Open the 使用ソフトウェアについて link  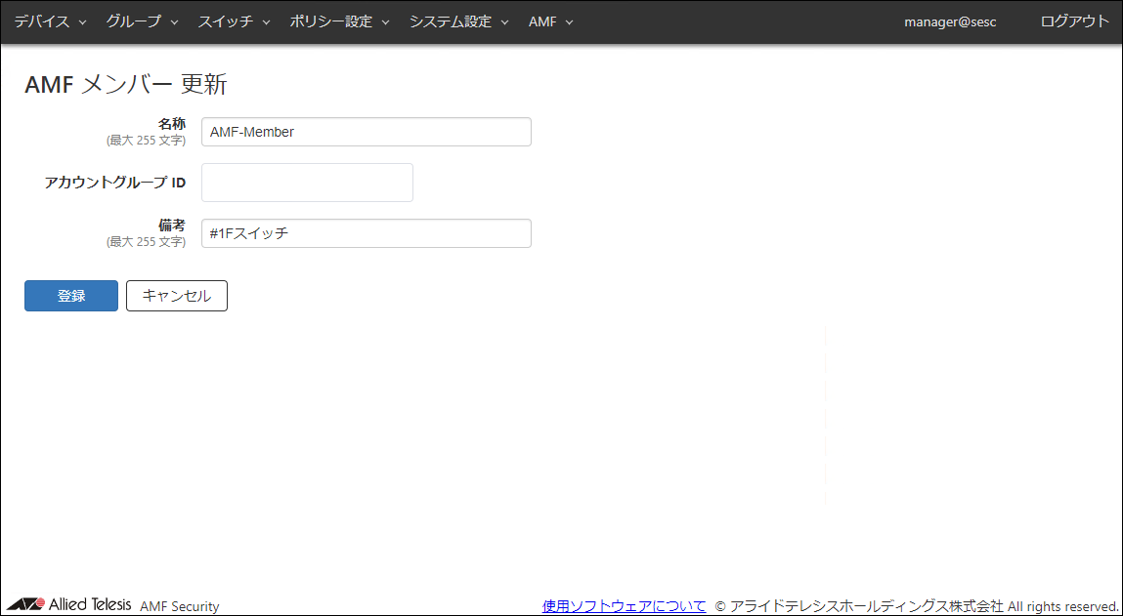click(624, 606)
